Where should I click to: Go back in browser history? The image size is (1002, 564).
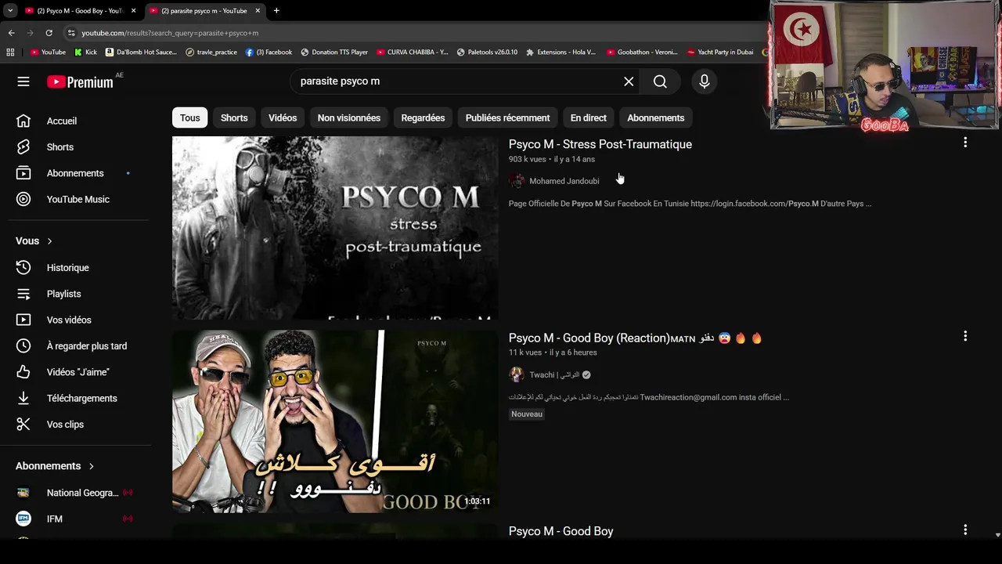(11, 33)
